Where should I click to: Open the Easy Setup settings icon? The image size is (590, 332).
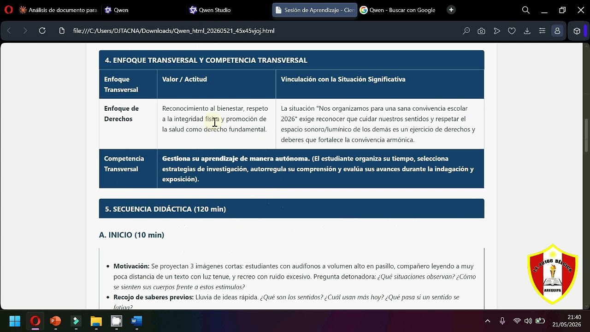tap(542, 31)
